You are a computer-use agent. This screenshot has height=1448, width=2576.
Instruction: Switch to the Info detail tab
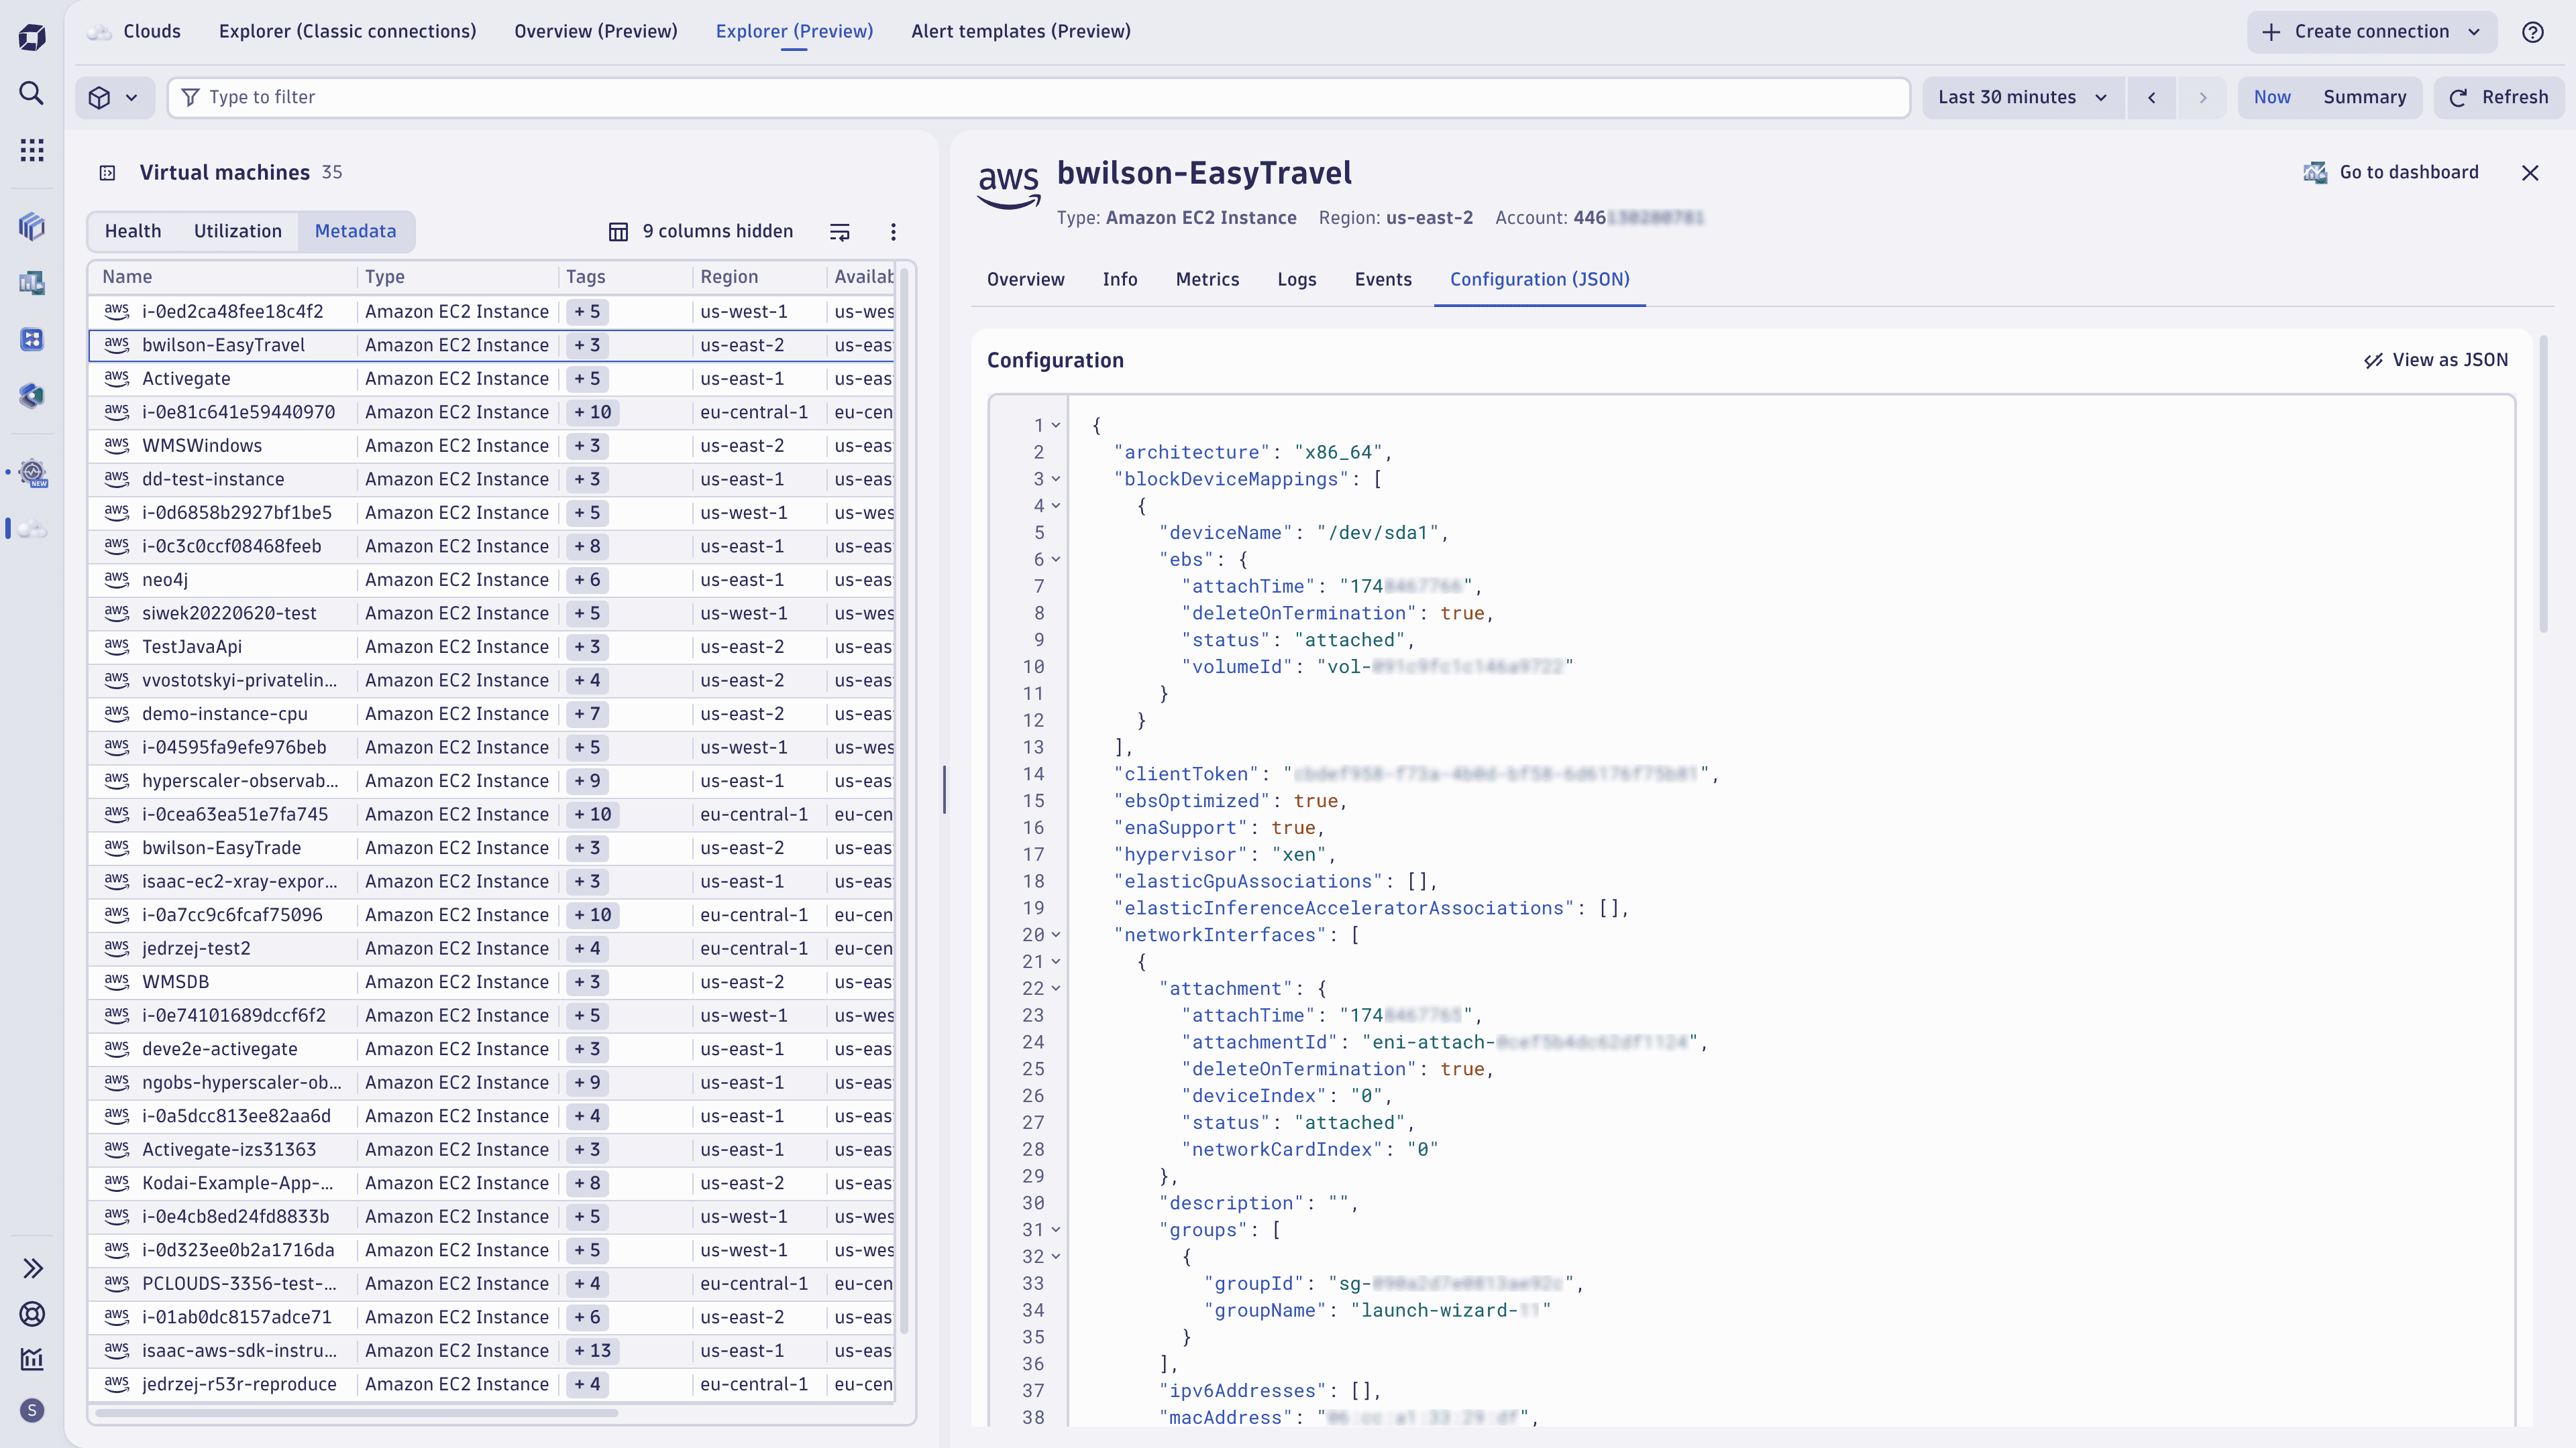click(x=1120, y=280)
